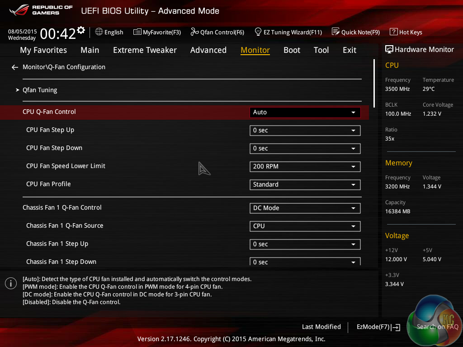Click the 1.232 V core voltage value
463x347 pixels.
click(432, 113)
